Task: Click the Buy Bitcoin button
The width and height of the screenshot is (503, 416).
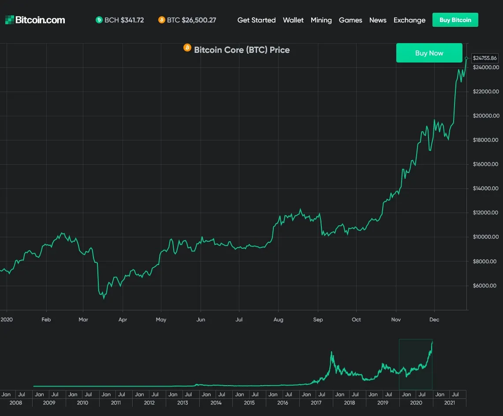Action: (x=455, y=20)
